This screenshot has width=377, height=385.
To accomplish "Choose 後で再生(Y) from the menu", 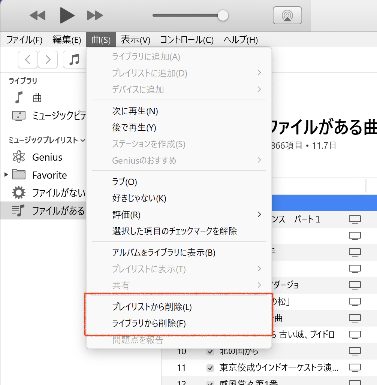I will [179, 128].
